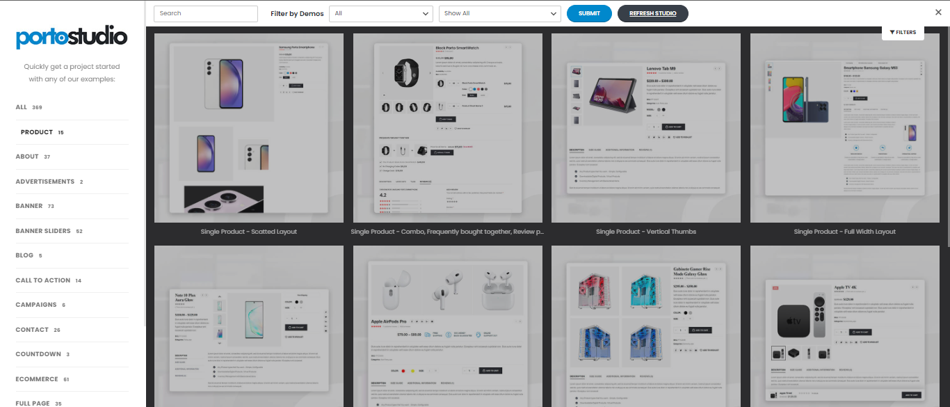Select the Countdown category
Viewport: 950px width, 407px height.
(x=42, y=354)
